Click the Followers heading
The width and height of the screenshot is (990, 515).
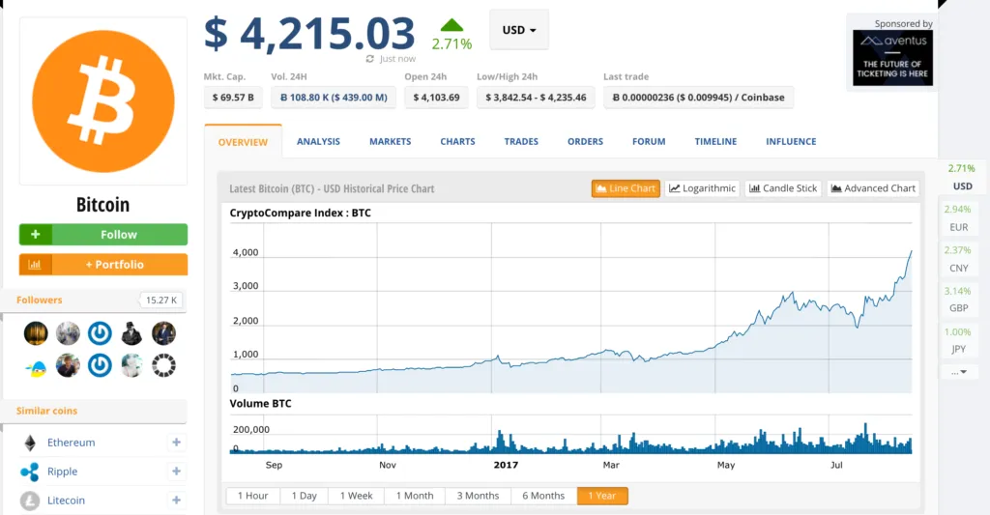pyautogui.click(x=39, y=300)
